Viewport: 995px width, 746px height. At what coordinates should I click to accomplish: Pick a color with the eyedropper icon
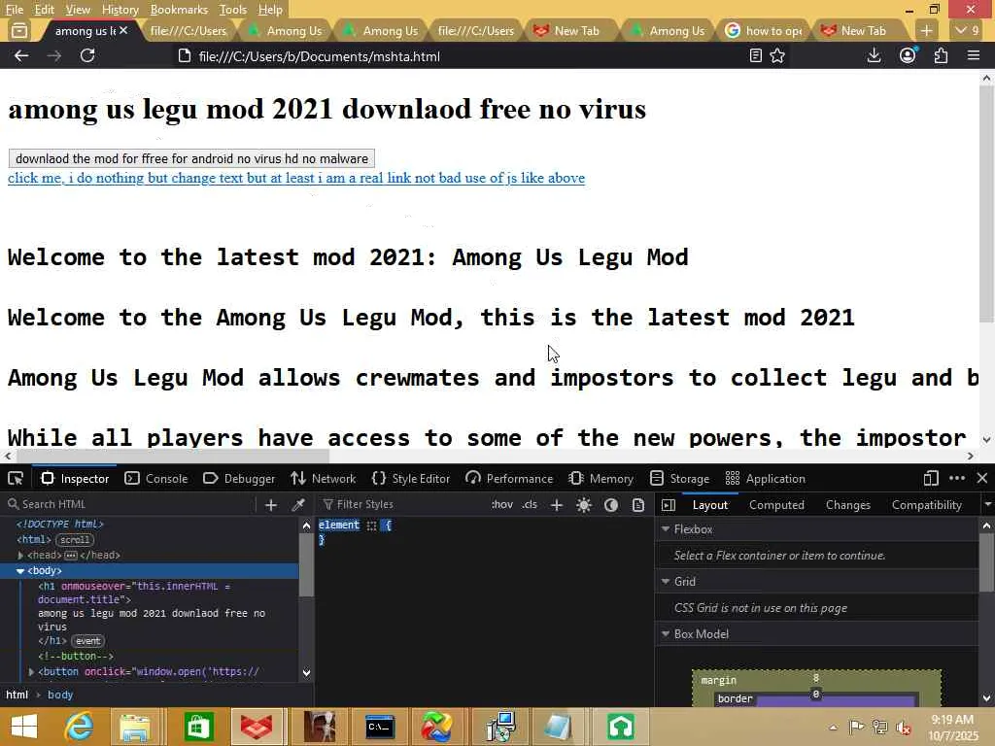point(298,505)
